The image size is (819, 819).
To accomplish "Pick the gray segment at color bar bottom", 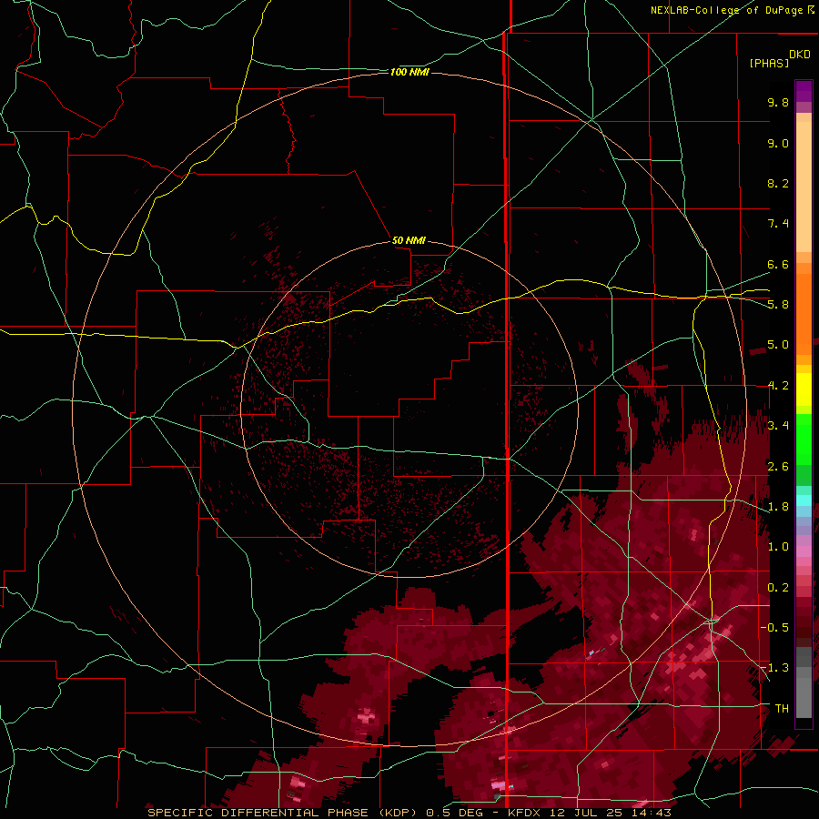I will (x=804, y=698).
